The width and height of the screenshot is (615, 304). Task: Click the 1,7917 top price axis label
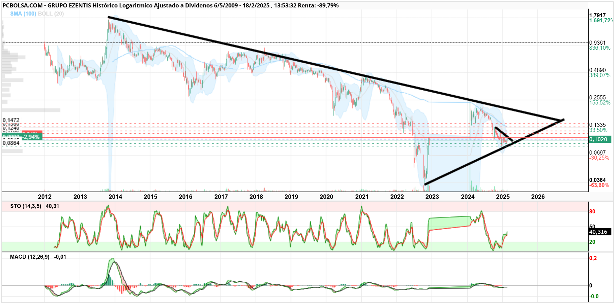pos(597,16)
